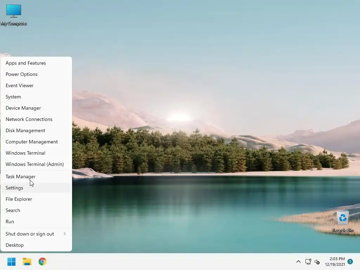
Task: Expand Shut down or sign out submenu
Action: click(x=36, y=234)
